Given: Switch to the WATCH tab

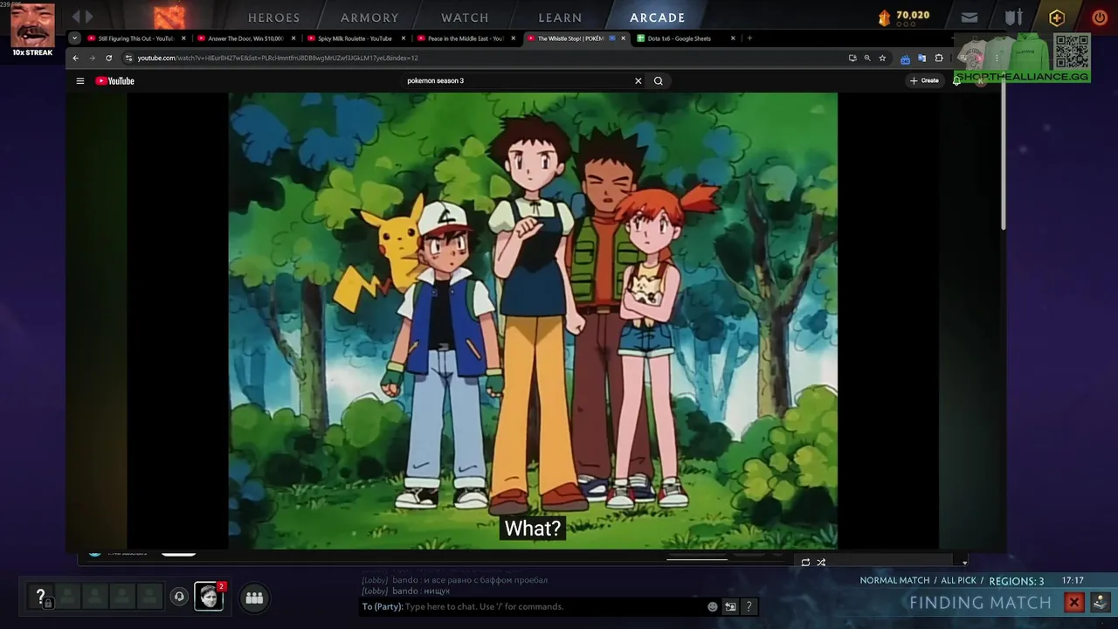Looking at the screenshot, I should tap(465, 17).
